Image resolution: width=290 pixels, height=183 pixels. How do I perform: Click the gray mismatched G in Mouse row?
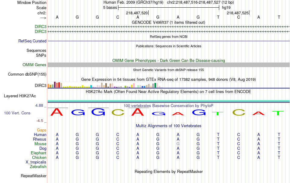178,144
